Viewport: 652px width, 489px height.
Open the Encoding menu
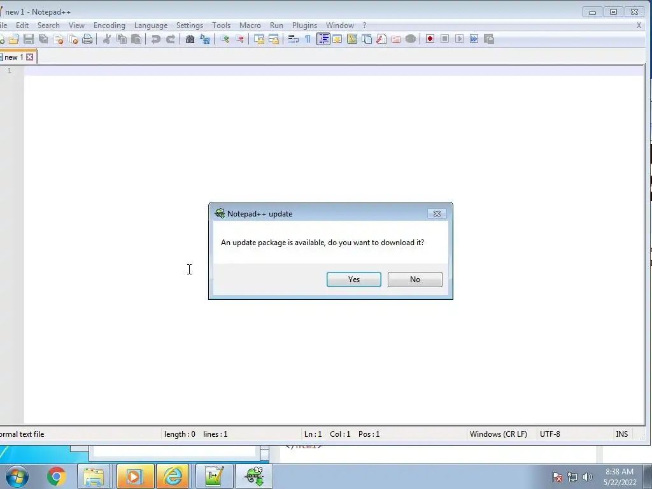click(110, 25)
